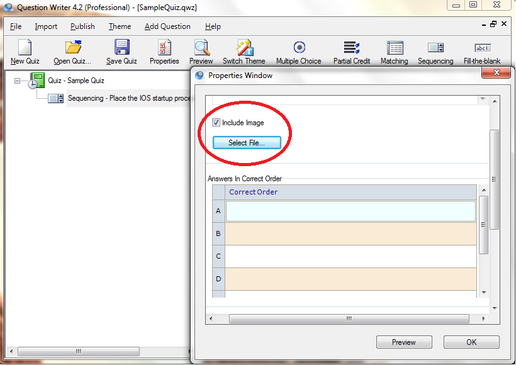The image size is (516, 365).
Task: Click the Preview magnifier icon in toolbar
Action: 201,47
